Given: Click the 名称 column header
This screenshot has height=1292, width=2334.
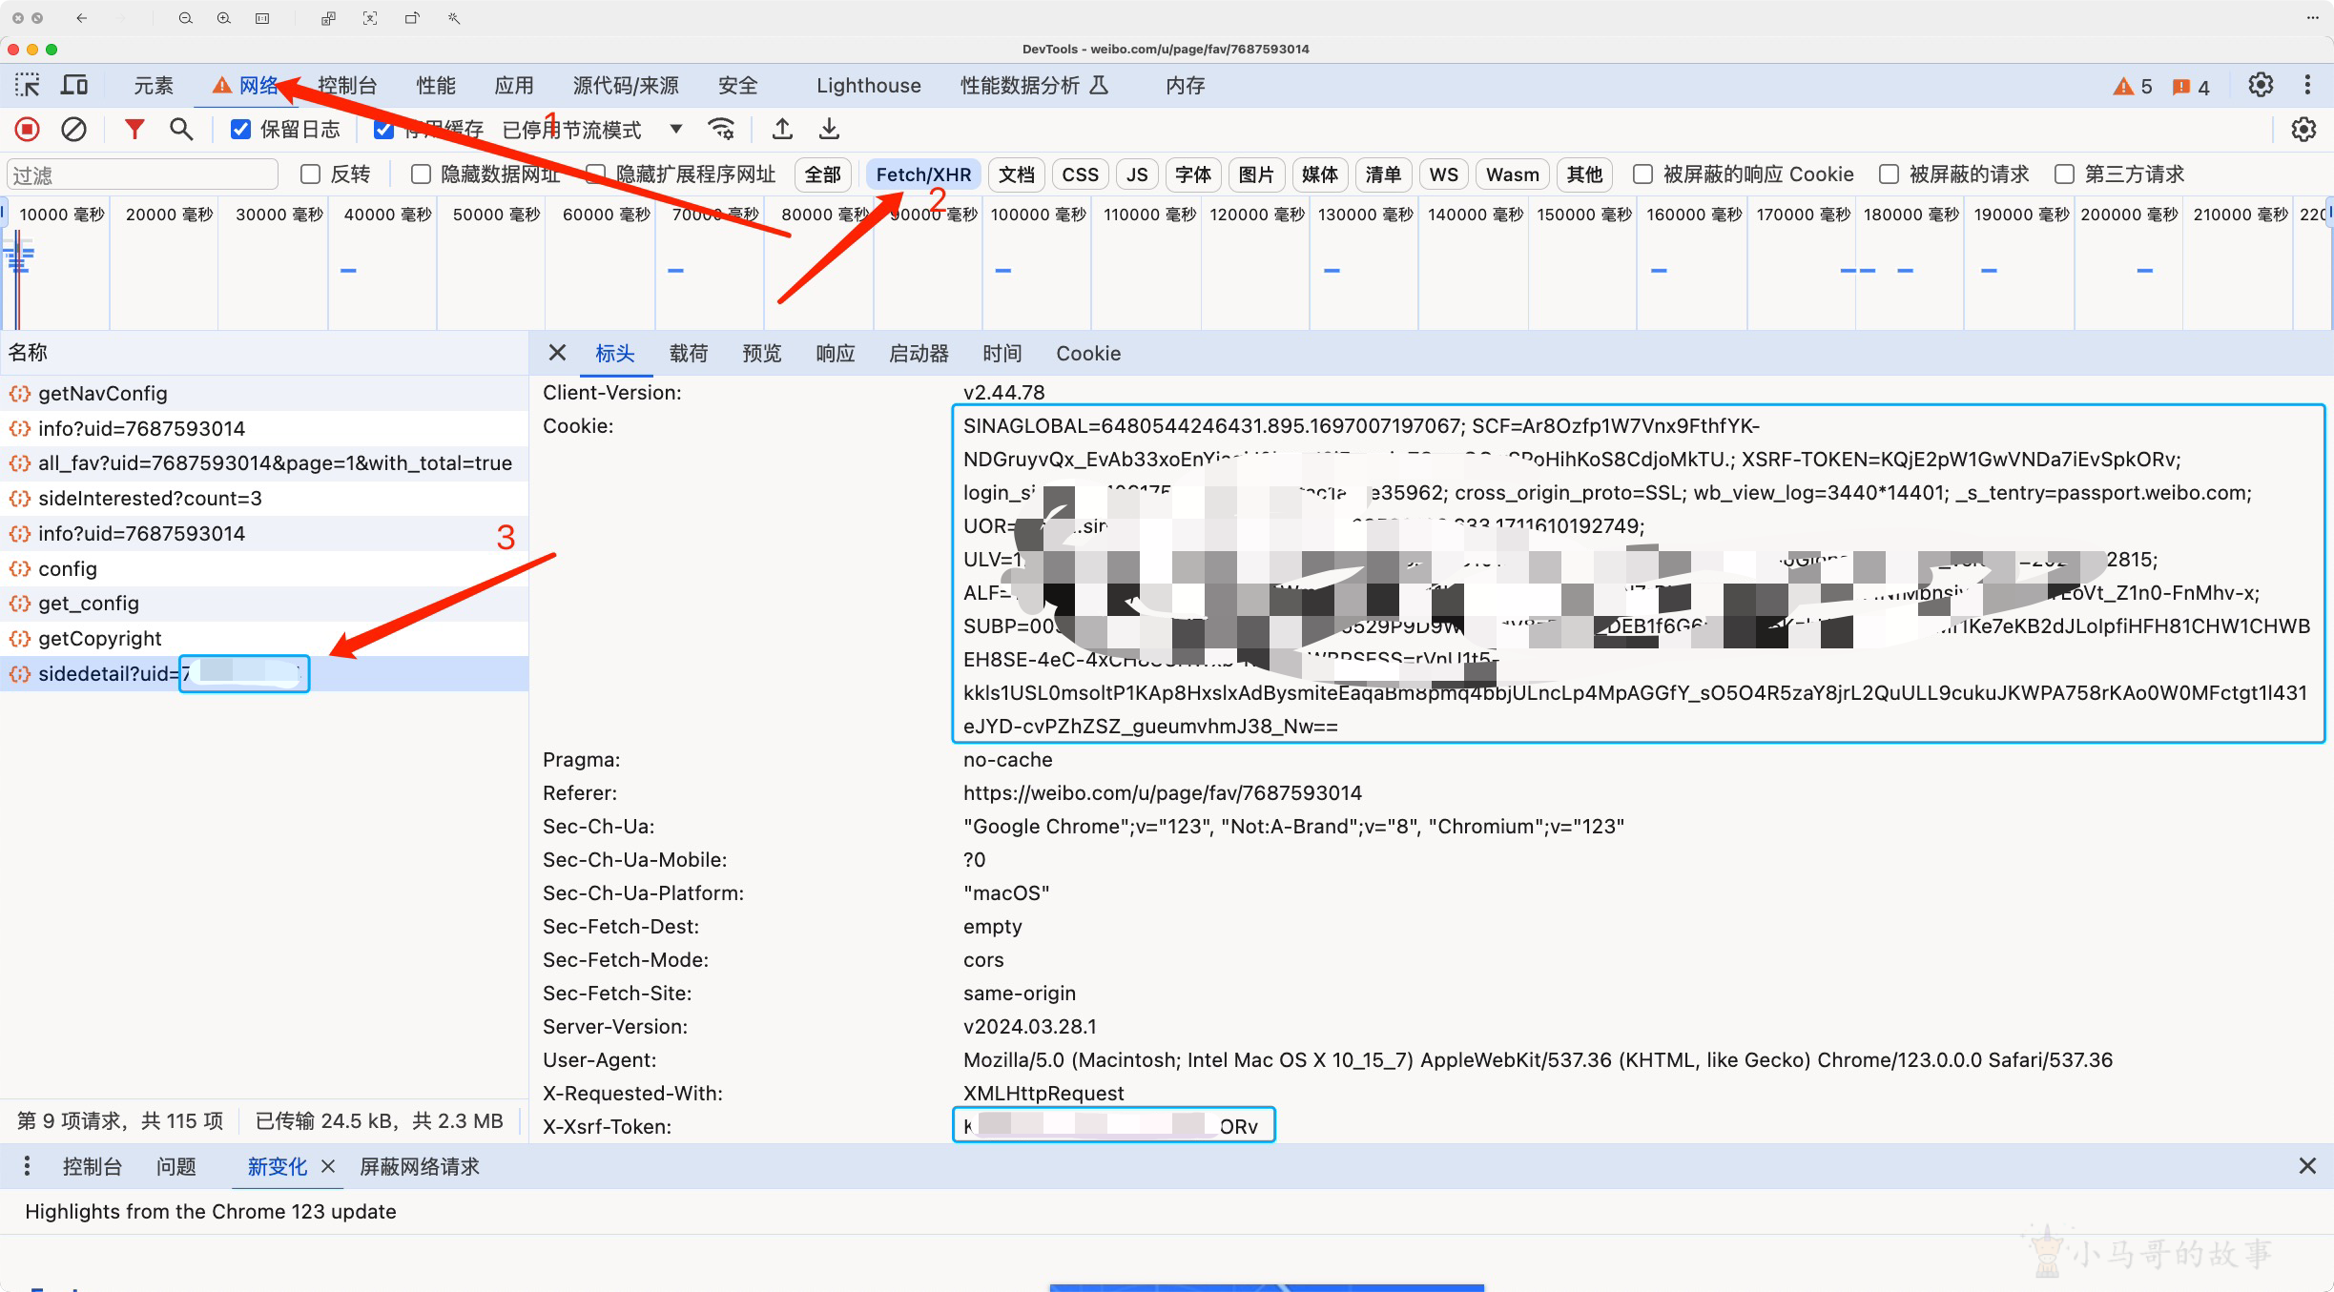Looking at the screenshot, I should pos(264,353).
